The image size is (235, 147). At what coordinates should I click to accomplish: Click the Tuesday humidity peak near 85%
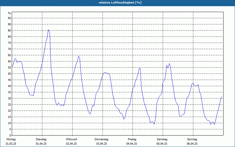pos(48,30)
